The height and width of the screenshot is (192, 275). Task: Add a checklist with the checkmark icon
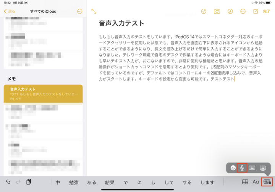pyautogui.click(x=204, y=11)
